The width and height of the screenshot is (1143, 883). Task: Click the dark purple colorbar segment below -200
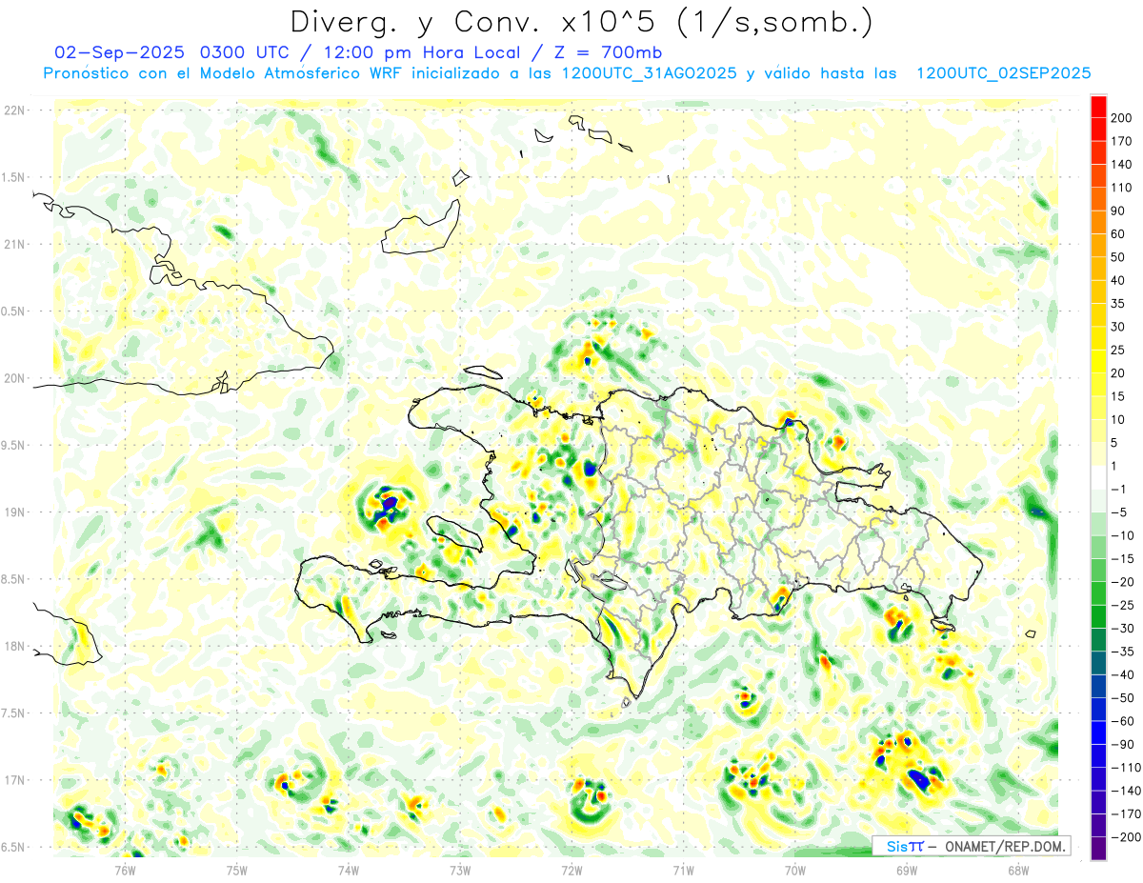(x=1098, y=848)
